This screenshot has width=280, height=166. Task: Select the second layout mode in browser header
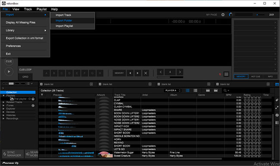coord(11,83)
